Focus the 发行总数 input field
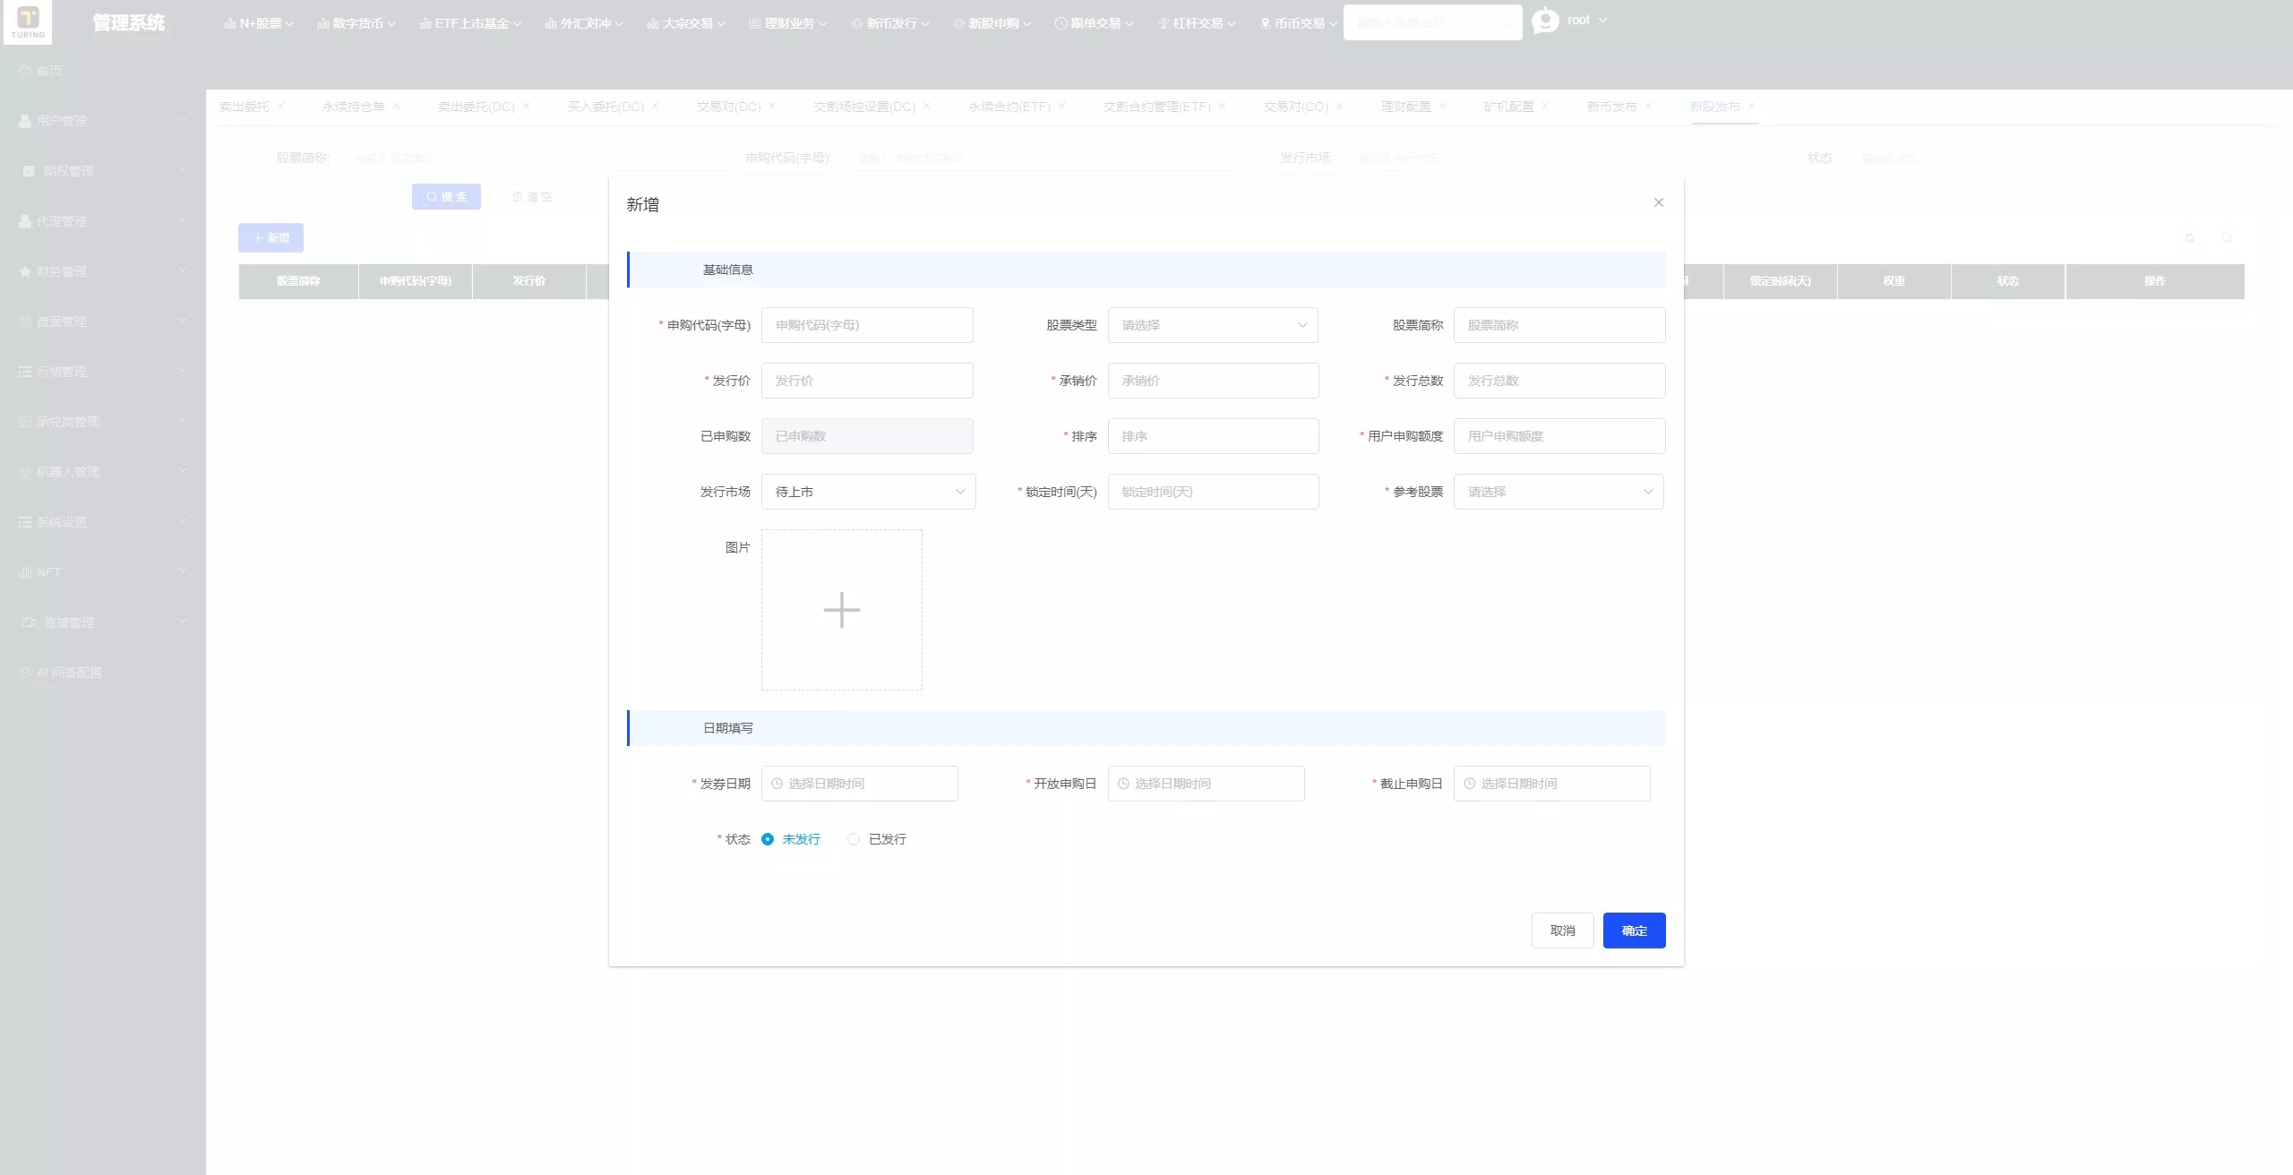This screenshot has width=2293, height=1175. [1559, 381]
